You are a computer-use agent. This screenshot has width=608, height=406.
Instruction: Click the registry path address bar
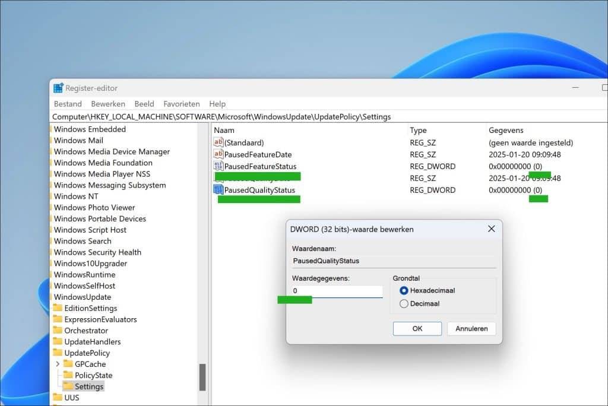(x=329, y=117)
